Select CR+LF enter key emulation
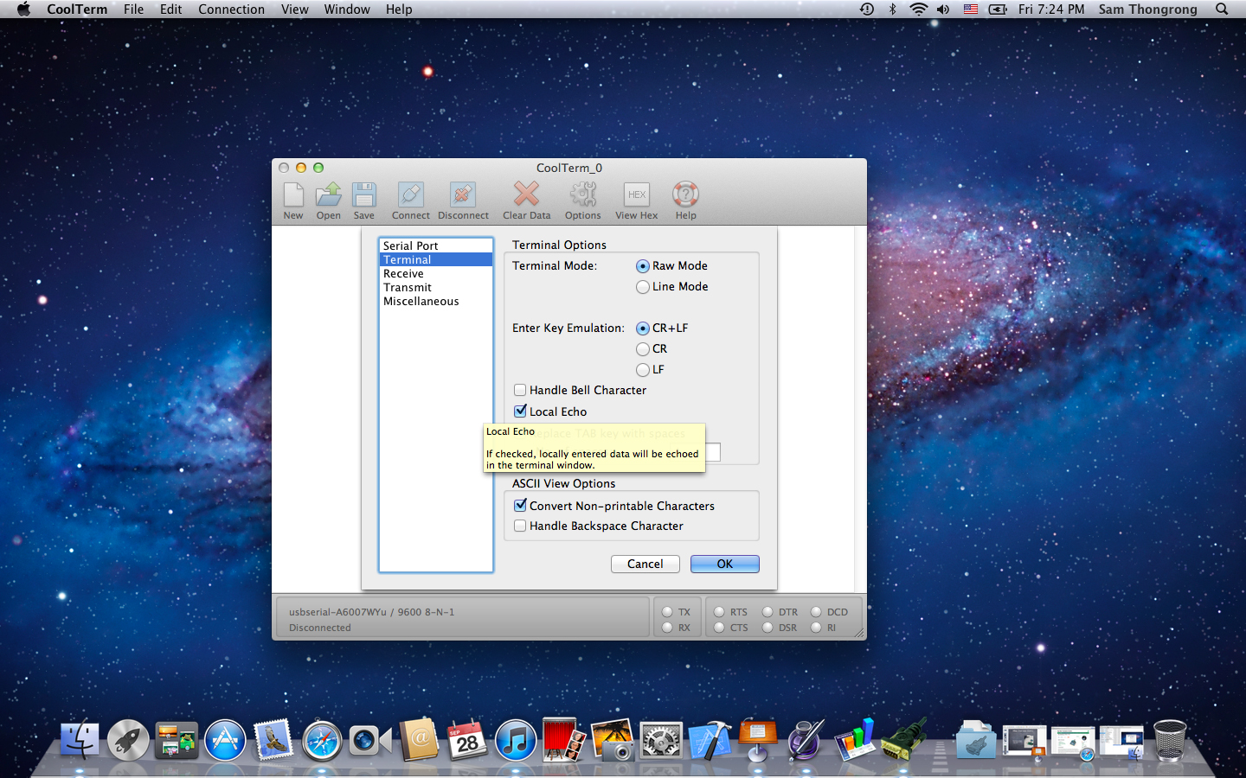 (643, 328)
